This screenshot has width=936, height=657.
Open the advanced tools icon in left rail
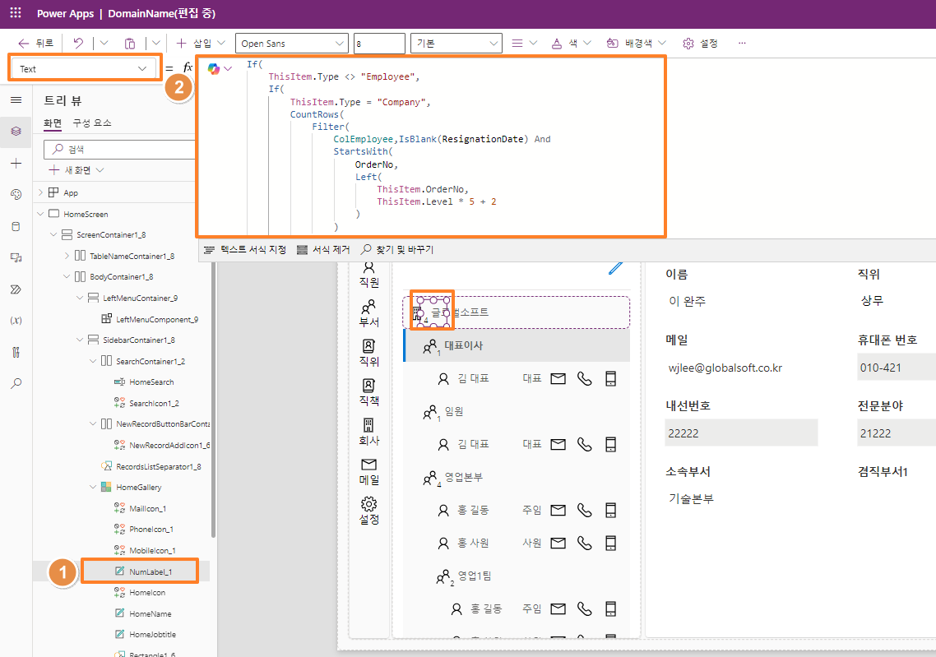[16, 352]
